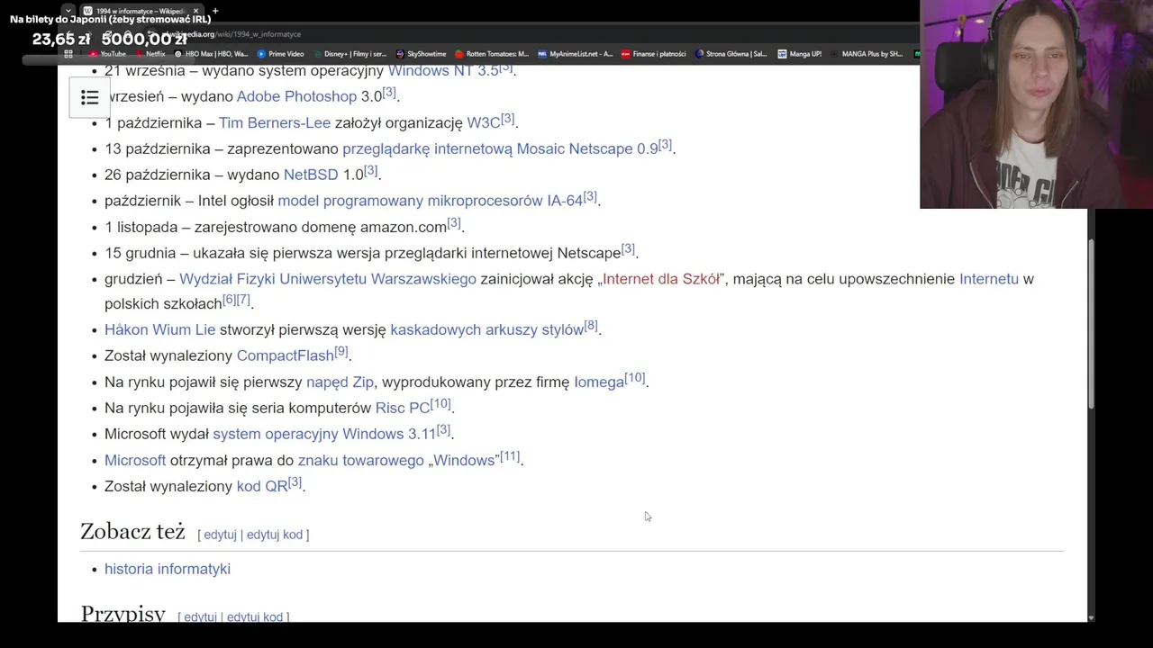Open the Finanse i płatności bookmark

pyautogui.click(x=653, y=54)
